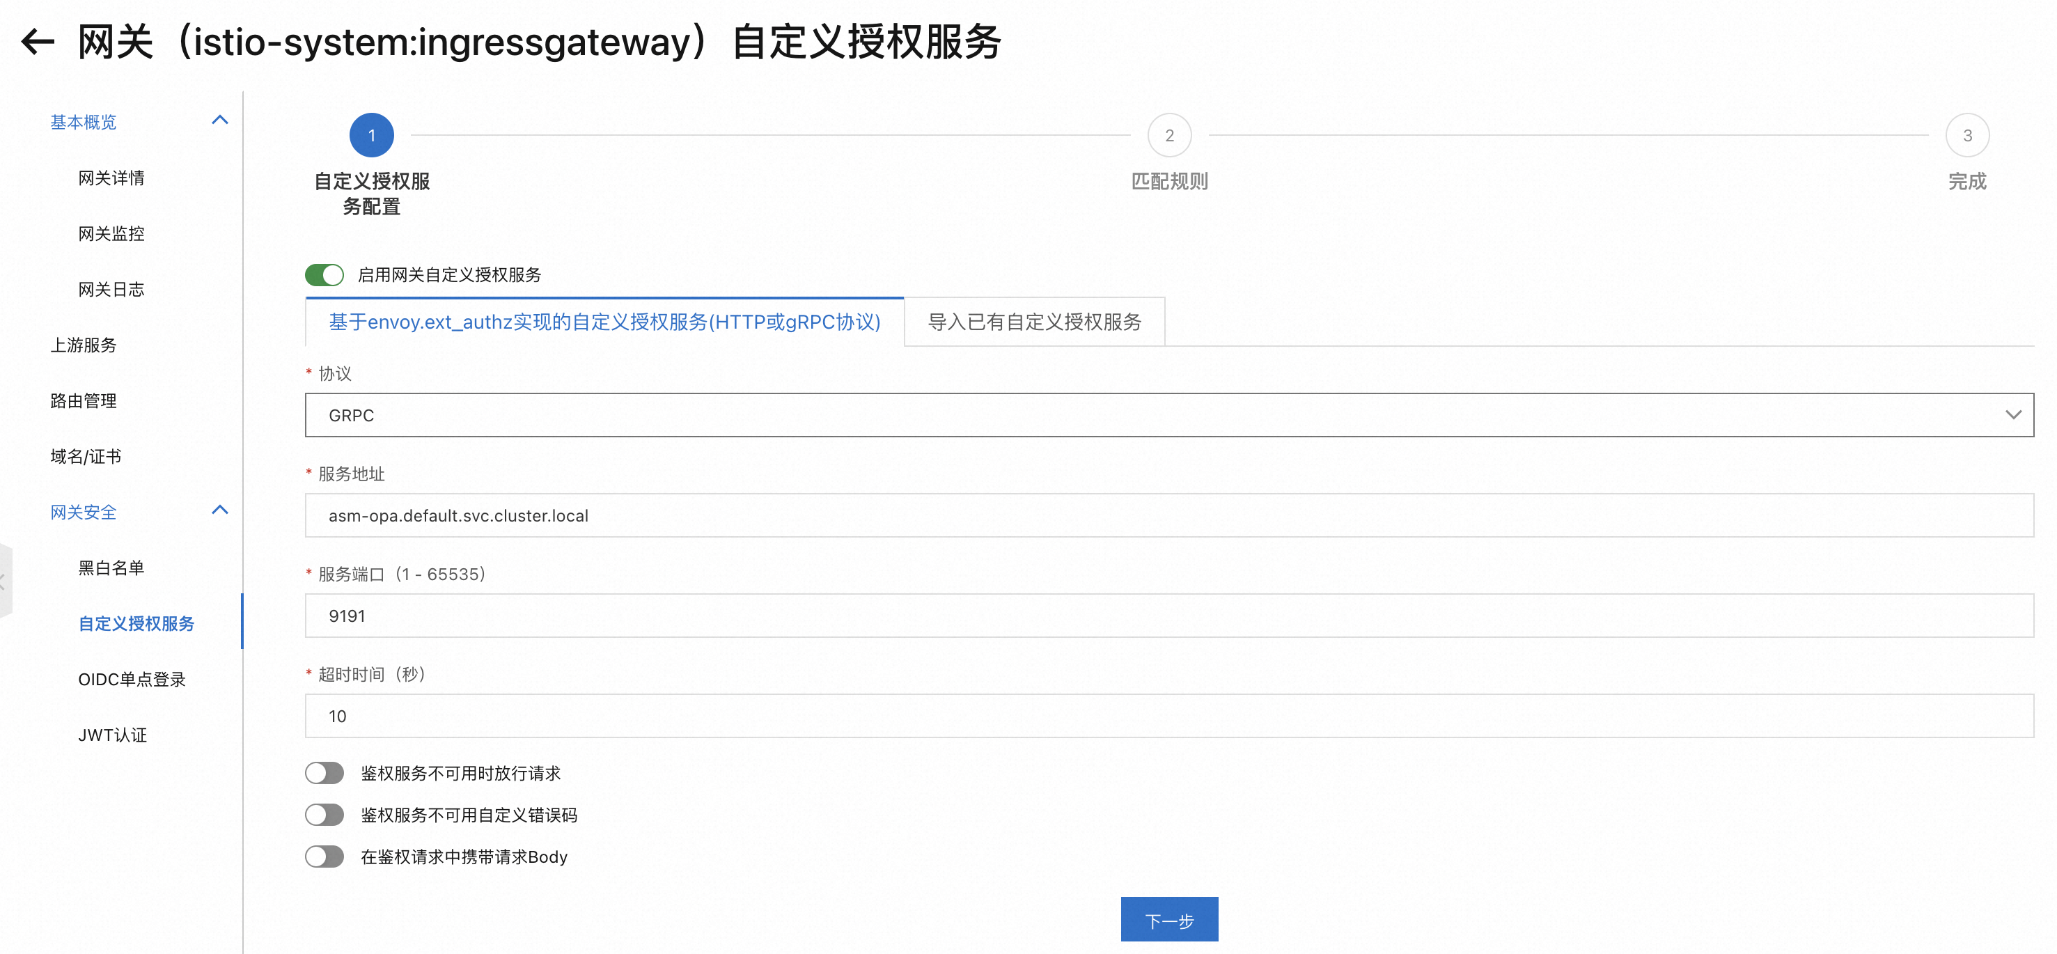
Task: Click step 2 circle 匹配规则
Action: pos(1169,136)
